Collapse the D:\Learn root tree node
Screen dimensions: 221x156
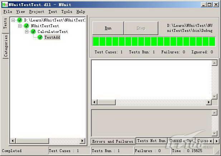pos(13,20)
